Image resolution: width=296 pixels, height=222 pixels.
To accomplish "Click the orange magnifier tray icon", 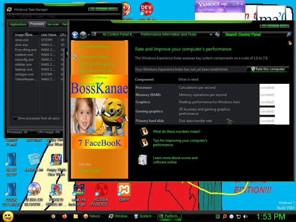I will [225, 217].
